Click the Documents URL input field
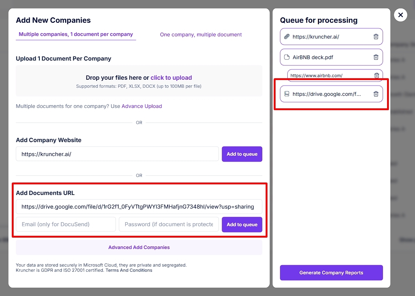This screenshot has height=296, width=415. click(139, 207)
